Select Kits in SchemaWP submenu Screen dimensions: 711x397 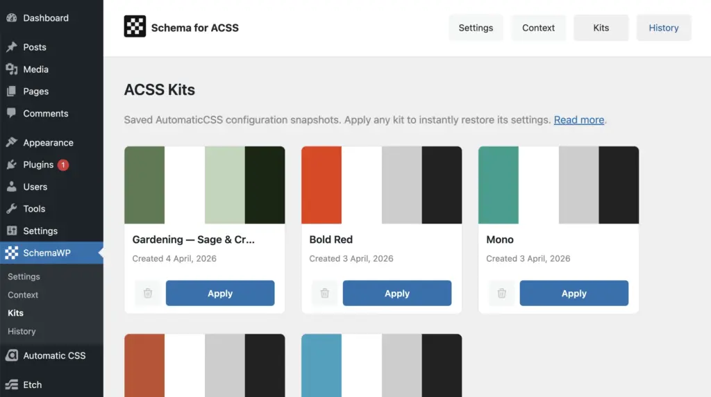(x=15, y=313)
